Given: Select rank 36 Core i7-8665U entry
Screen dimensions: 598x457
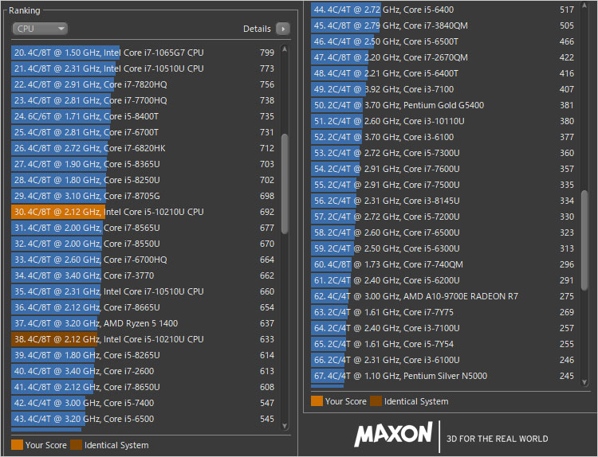Looking at the screenshot, I should [143, 307].
